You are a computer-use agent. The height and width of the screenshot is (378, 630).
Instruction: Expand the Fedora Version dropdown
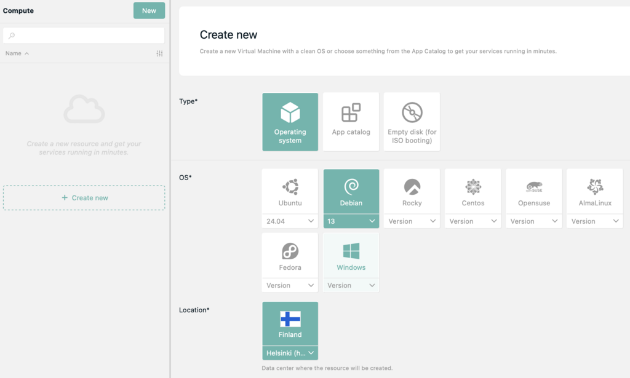[290, 285]
